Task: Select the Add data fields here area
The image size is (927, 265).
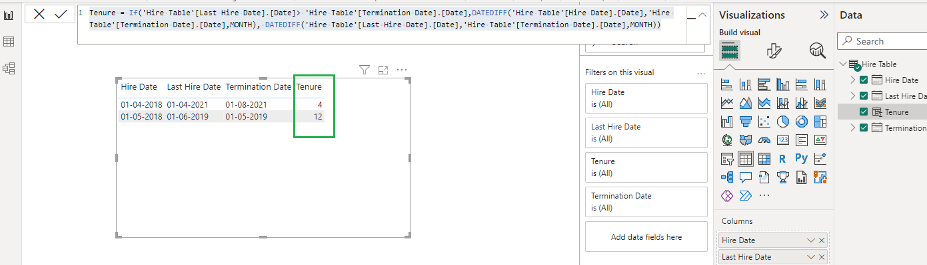Action: 646,236
